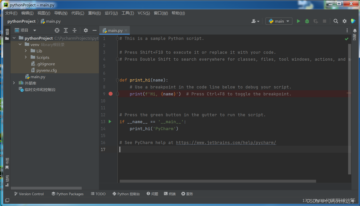Click pythonProject breadcrumb in navigation bar
Viewport: 360px width, 206px height.
[x=21, y=21]
